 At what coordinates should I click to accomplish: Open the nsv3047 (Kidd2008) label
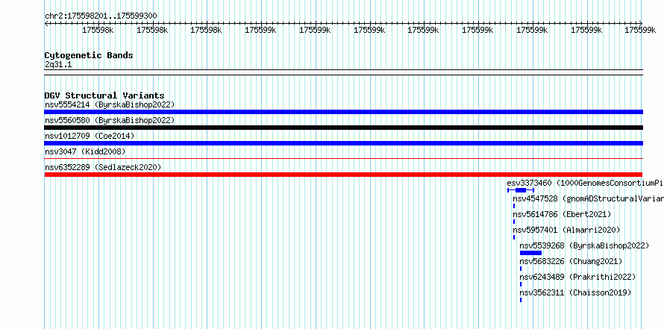(85, 151)
